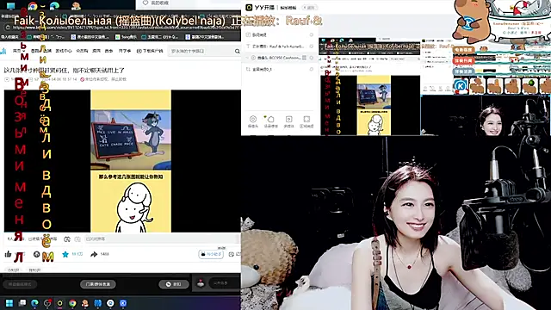Open the blue K app on taskbar
Image resolution: width=551 pixels, height=310 pixels.
click(123, 303)
